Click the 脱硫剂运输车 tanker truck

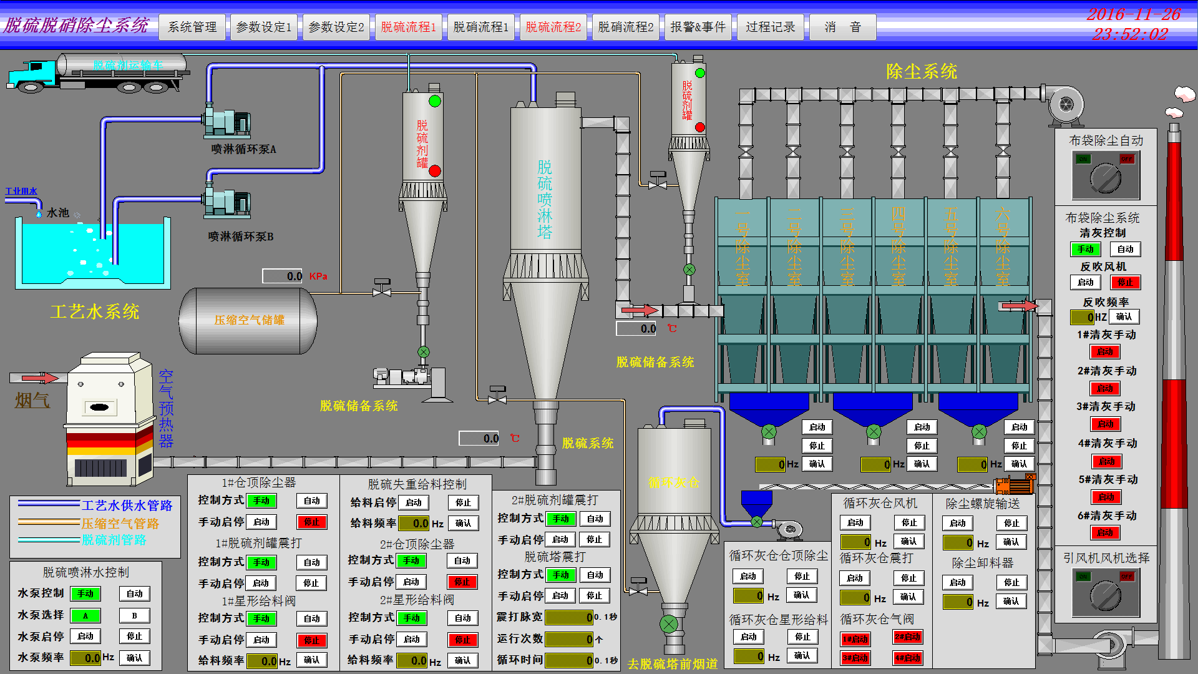(x=97, y=72)
